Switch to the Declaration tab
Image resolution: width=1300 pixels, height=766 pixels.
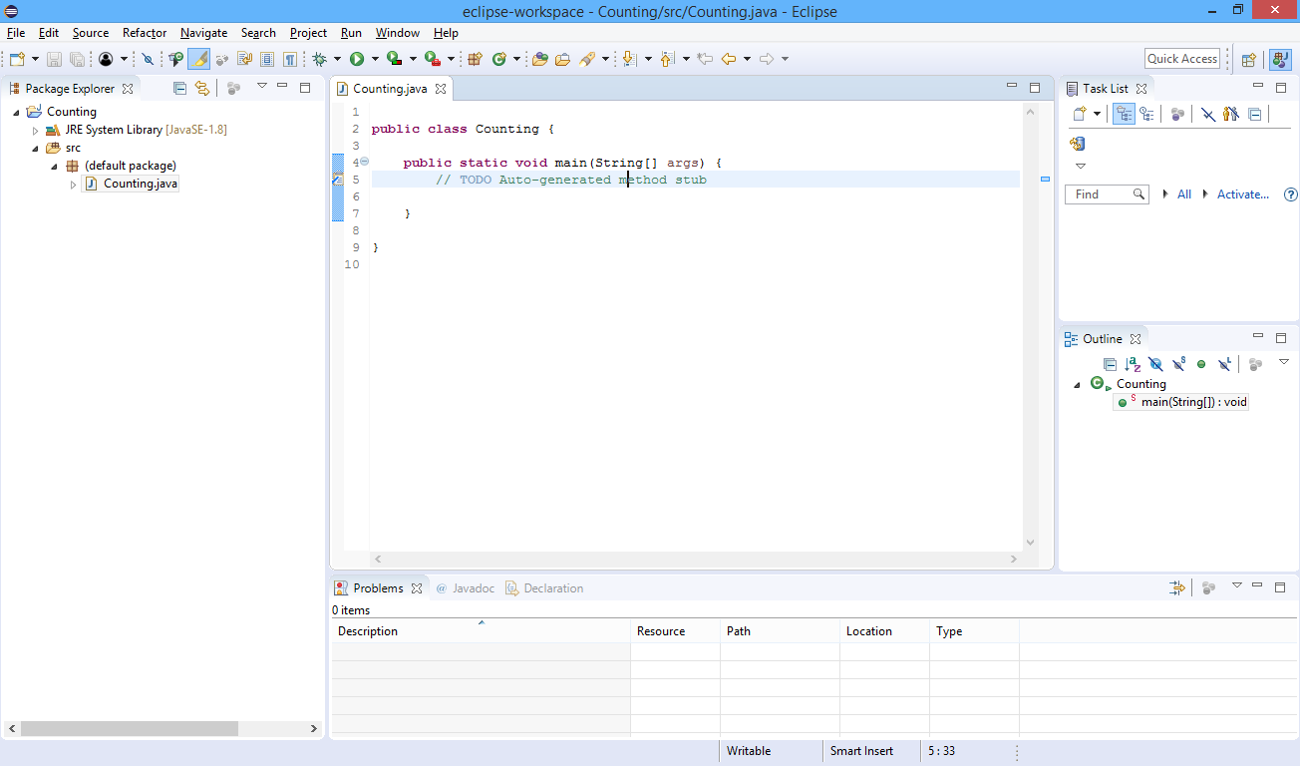click(544, 588)
